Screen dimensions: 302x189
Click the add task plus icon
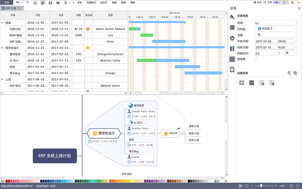(x=242, y=83)
